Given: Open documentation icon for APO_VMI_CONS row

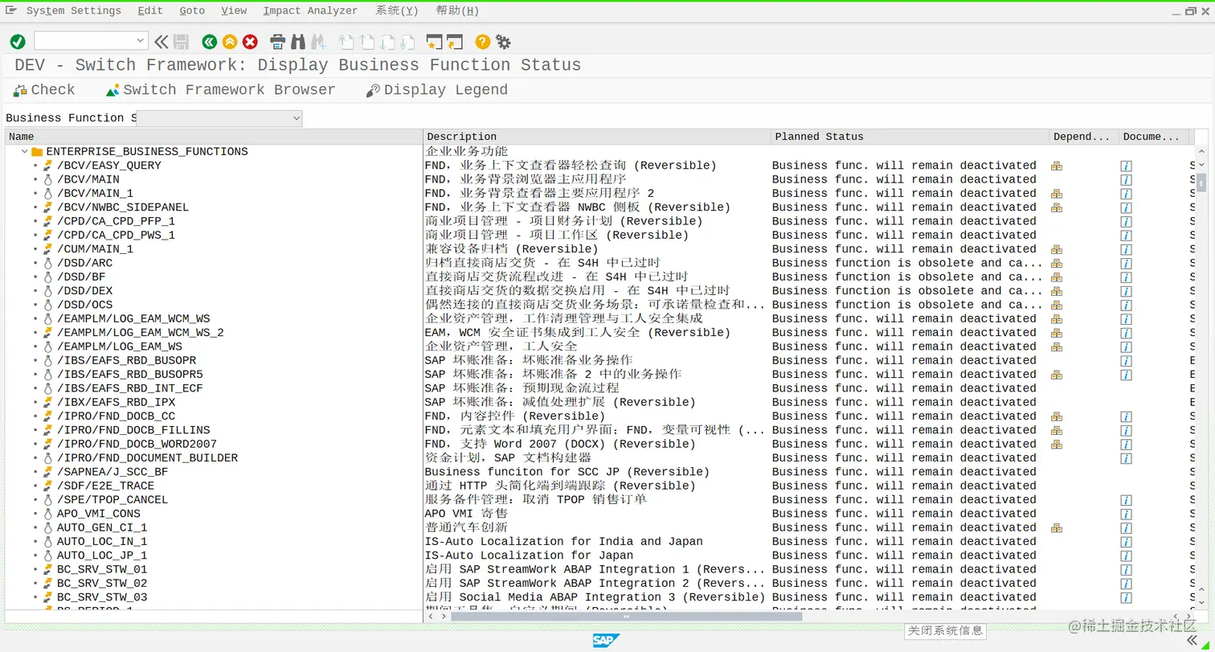Looking at the screenshot, I should (x=1127, y=515).
